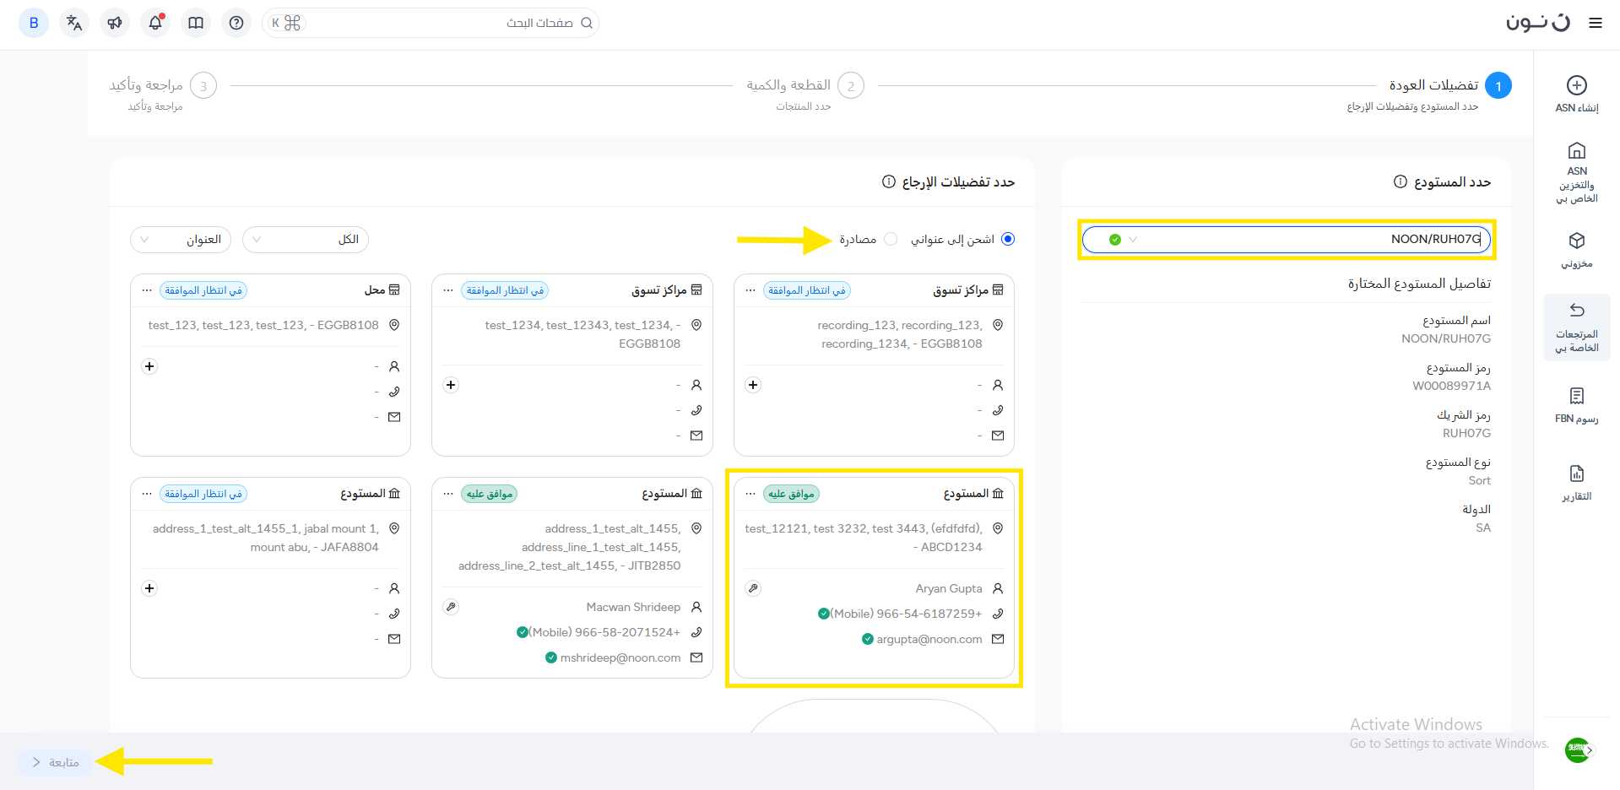Open مخزوني in the sidebar
1620x790 pixels.
1577,250
